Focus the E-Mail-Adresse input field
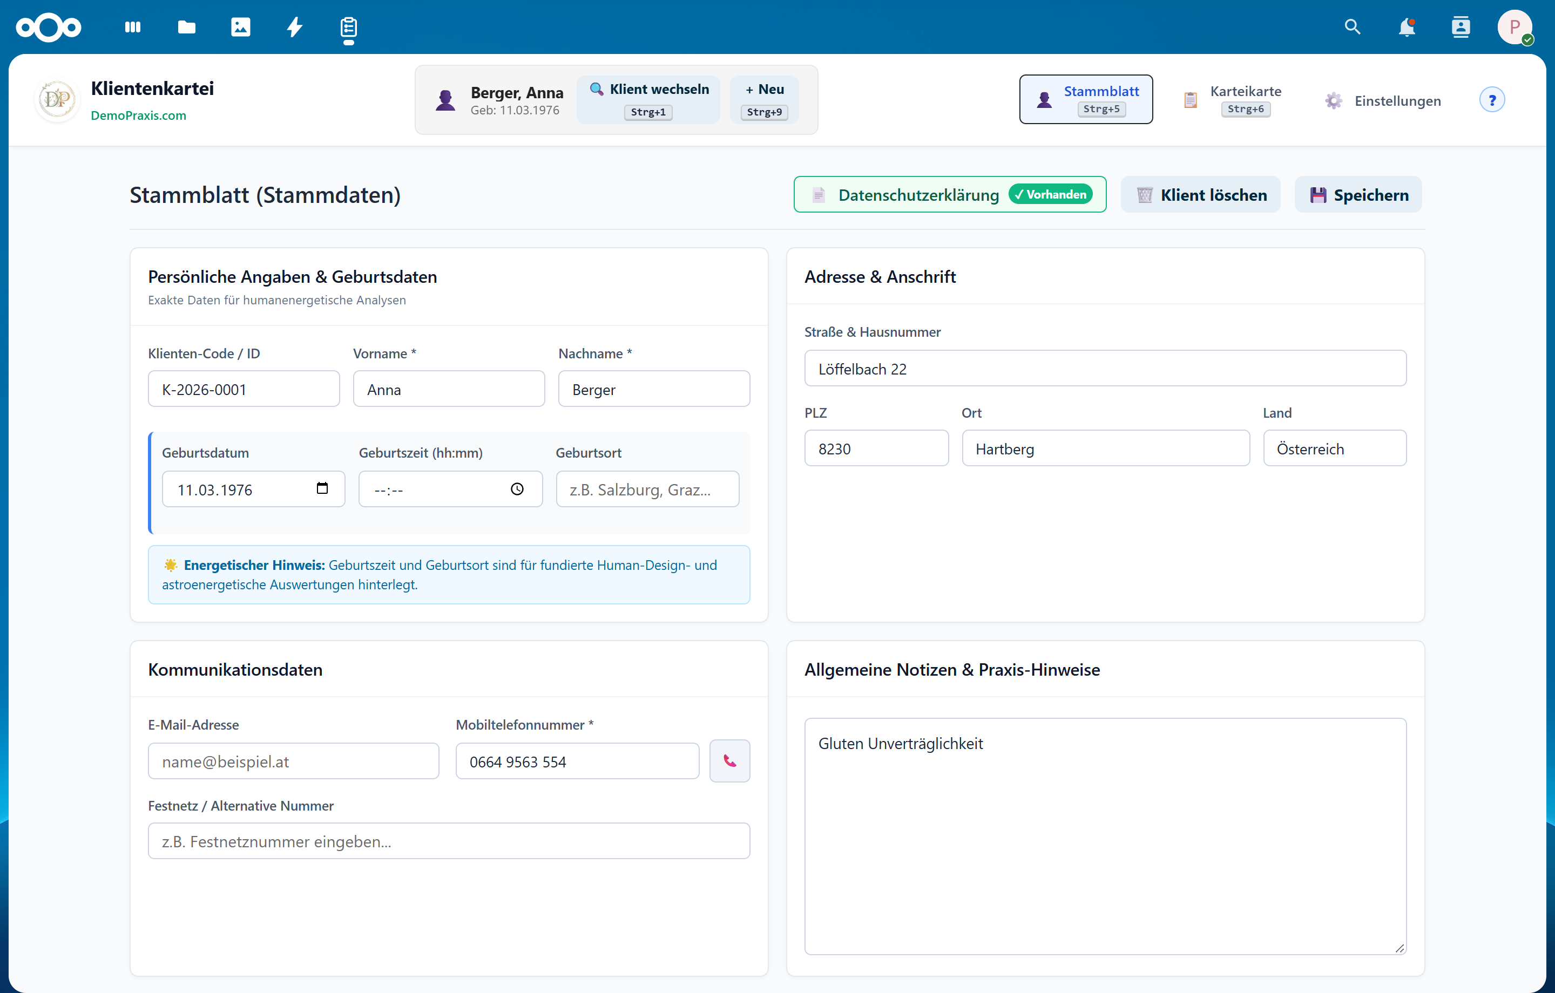Image resolution: width=1555 pixels, height=993 pixels. (294, 761)
